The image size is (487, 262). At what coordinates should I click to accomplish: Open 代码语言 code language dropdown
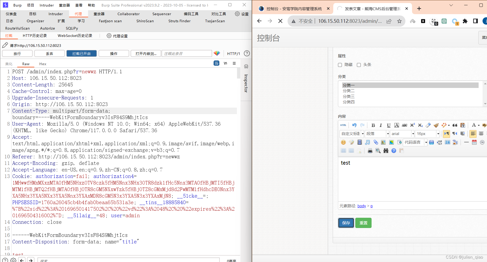tap(415, 142)
